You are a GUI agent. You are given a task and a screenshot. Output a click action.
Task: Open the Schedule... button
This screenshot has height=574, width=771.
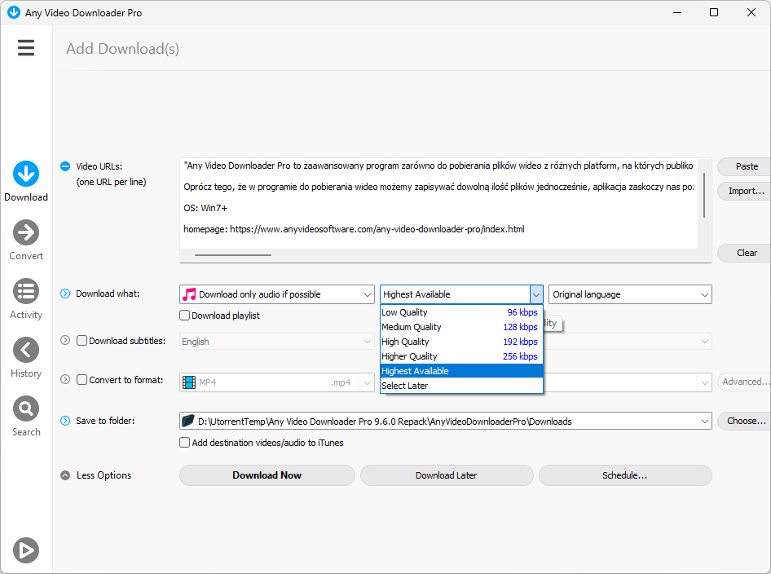click(x=625, y=475)
